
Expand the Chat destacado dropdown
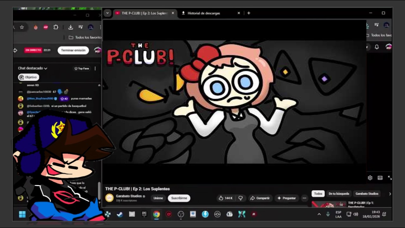pyautogui.click(x=33, y=68)
